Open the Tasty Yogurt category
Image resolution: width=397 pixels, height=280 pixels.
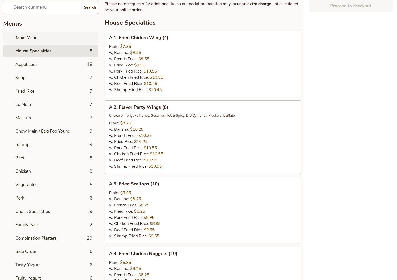coord(51,265)
